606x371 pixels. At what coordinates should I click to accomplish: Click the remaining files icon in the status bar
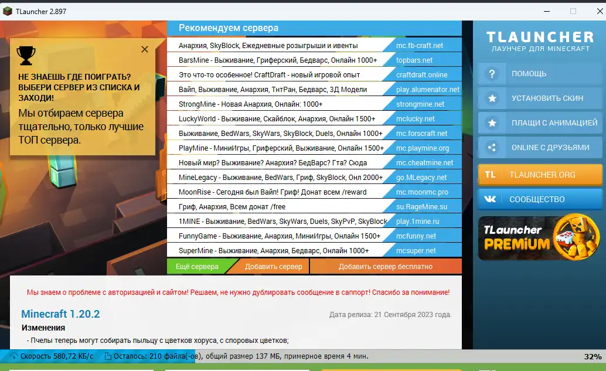108,356
